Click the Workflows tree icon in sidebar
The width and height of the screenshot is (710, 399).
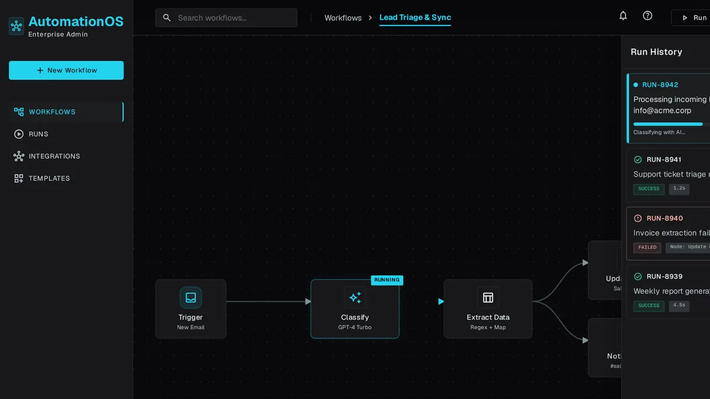click(x=19, y=112)
